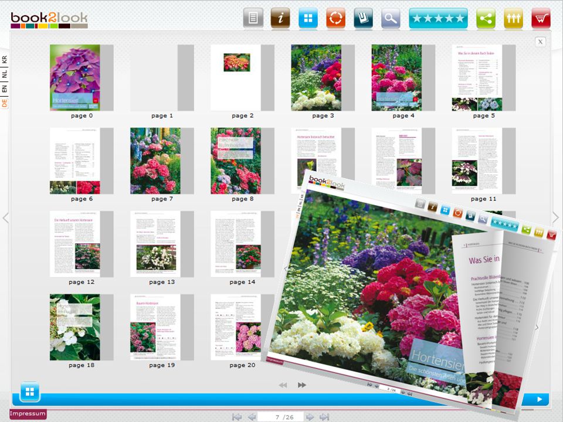Click the orange rotate icon
The image size is (563, 422).
coord(335,18)
